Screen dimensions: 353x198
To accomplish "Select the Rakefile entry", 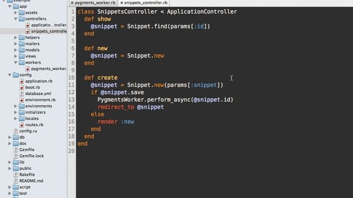I will 27,174.
